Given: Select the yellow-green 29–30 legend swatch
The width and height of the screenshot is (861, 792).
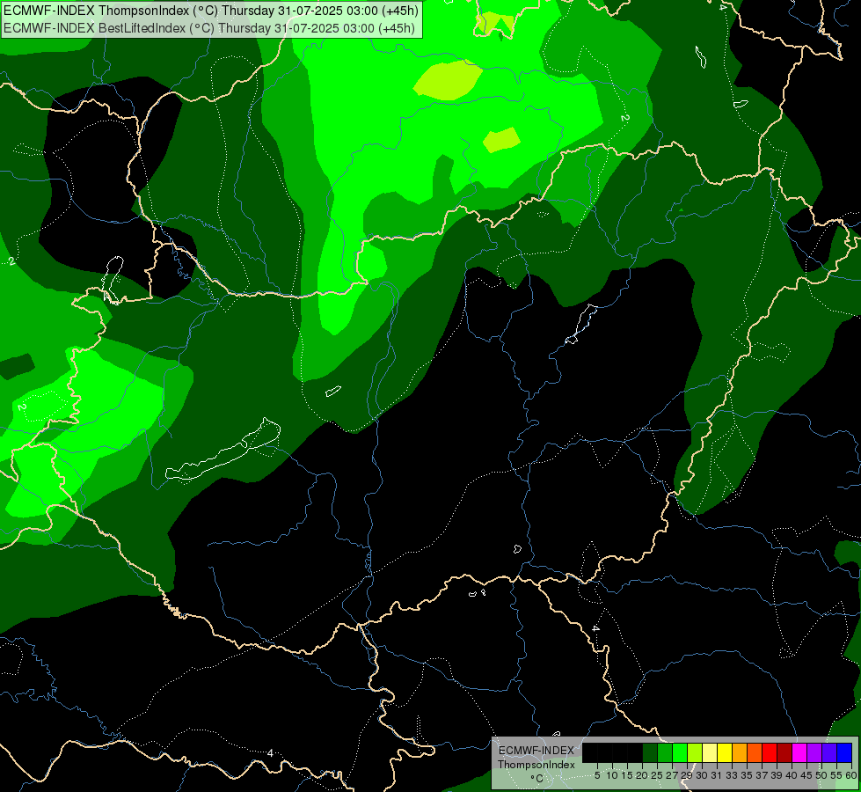Looking at the screenshot, I should (x=695, y=752).
